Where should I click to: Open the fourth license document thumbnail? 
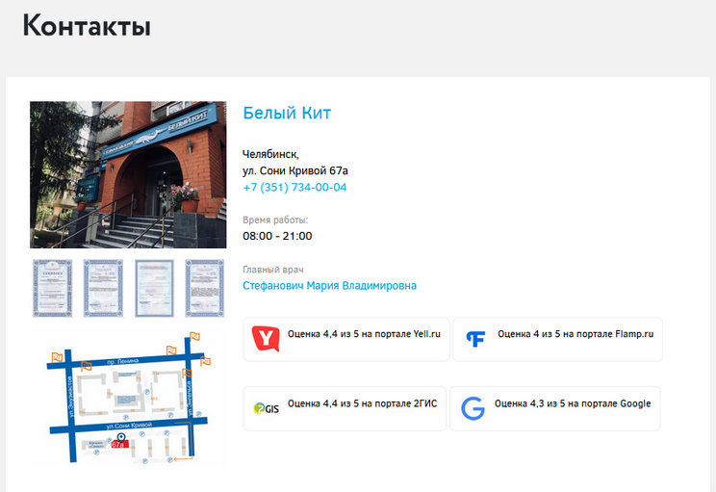click(205, 288)
